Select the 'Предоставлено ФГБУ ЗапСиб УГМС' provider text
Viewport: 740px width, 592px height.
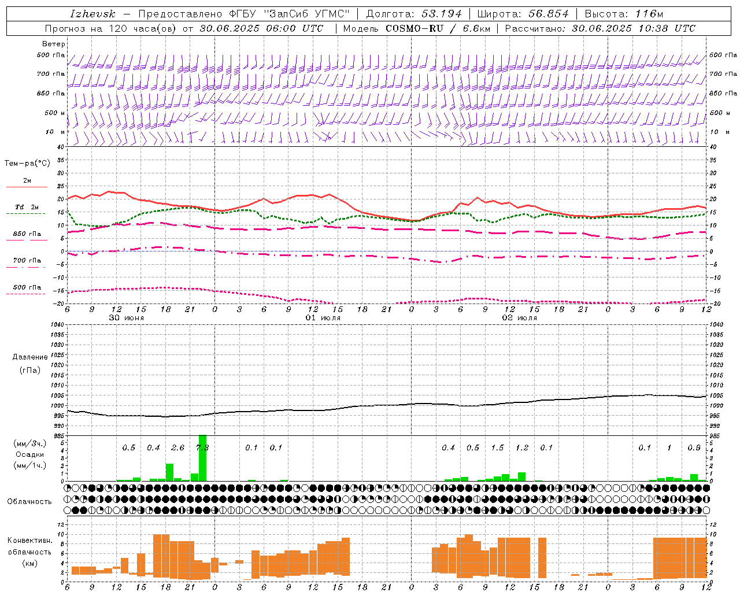coord(244,14)
